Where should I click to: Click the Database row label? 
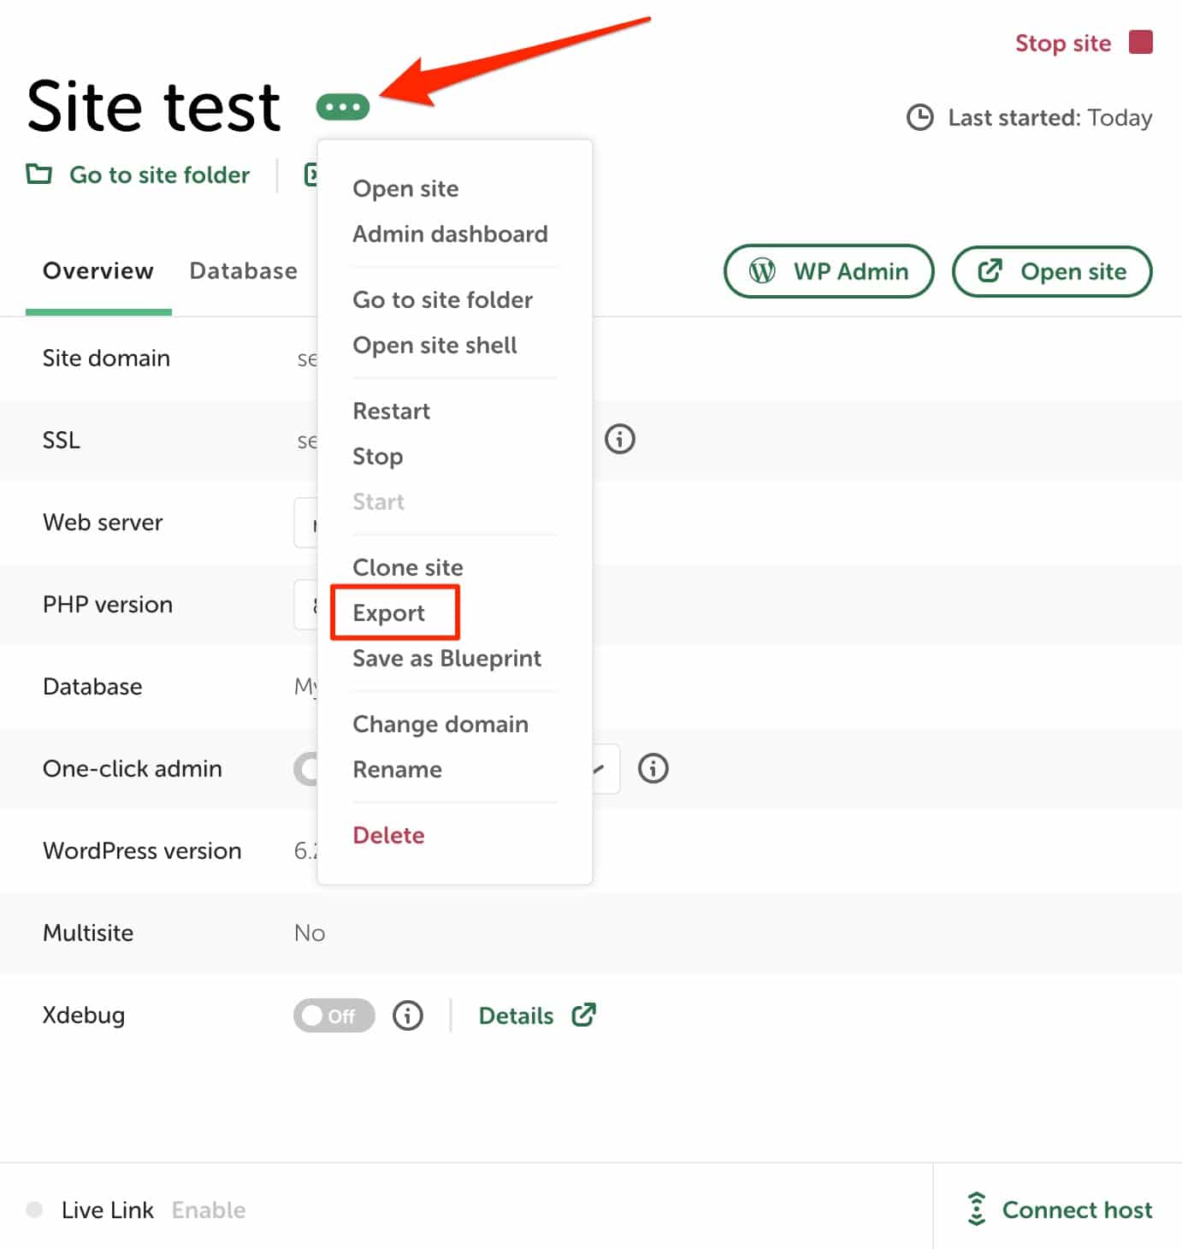click(92, 686)
